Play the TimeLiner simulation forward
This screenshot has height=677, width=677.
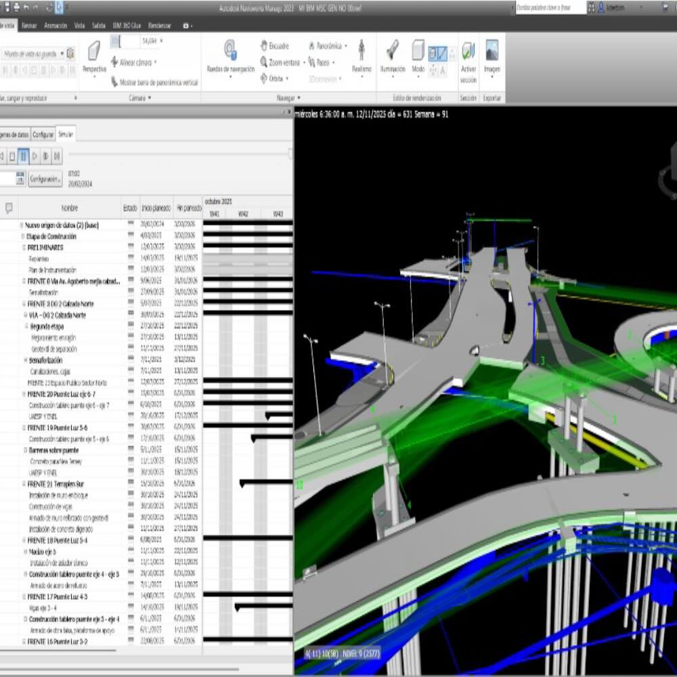(35, 156)
